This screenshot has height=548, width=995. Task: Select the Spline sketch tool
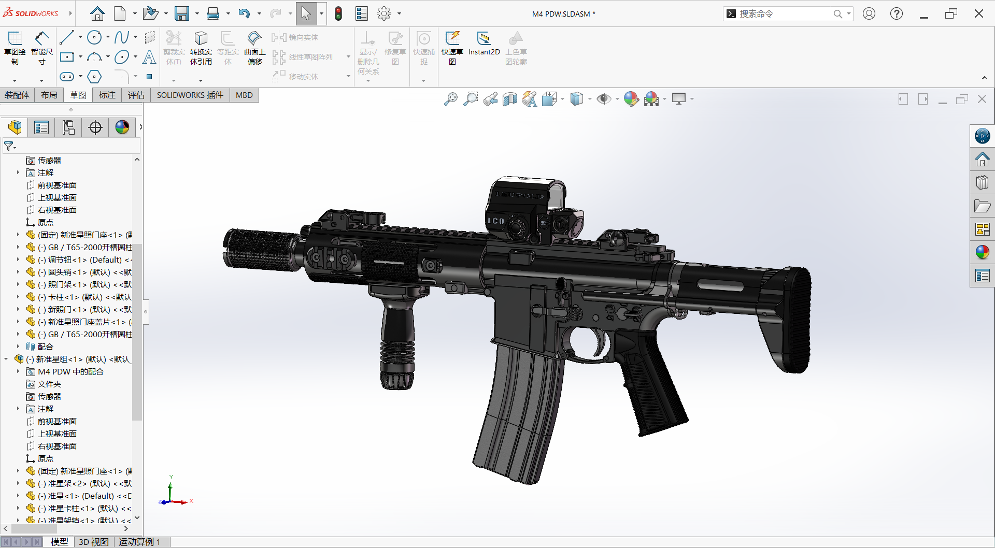(122, 37)
